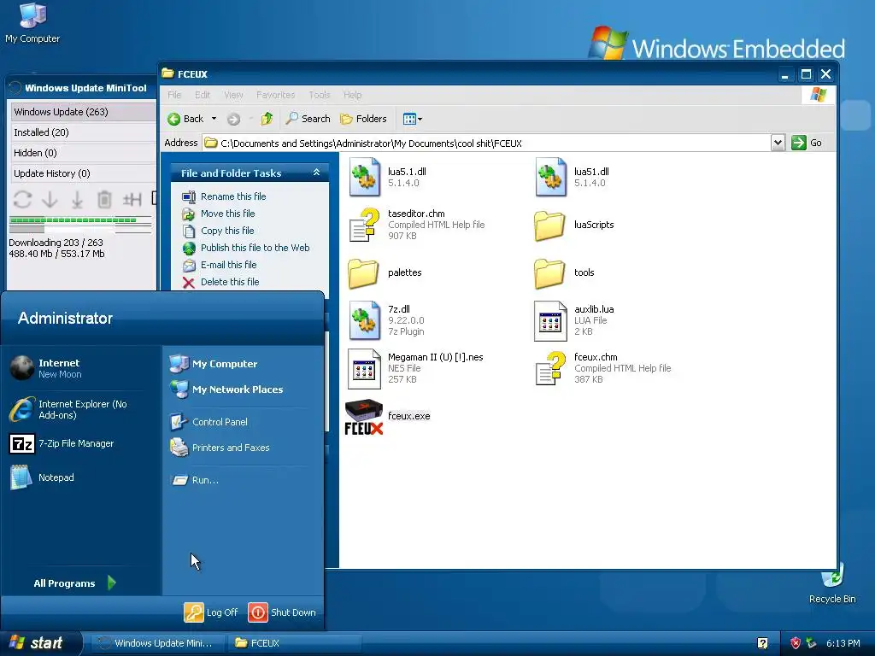This screenshot has width=875, height=656.
Task: Select the lua51.dll file icon
Action: pos(551,177)
